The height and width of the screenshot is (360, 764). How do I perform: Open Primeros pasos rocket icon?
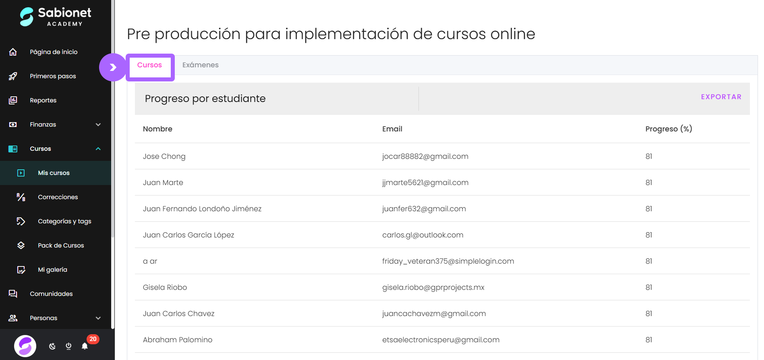[13, 76]
